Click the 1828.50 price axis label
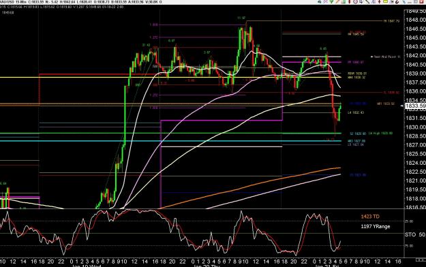 pos(415,136)
